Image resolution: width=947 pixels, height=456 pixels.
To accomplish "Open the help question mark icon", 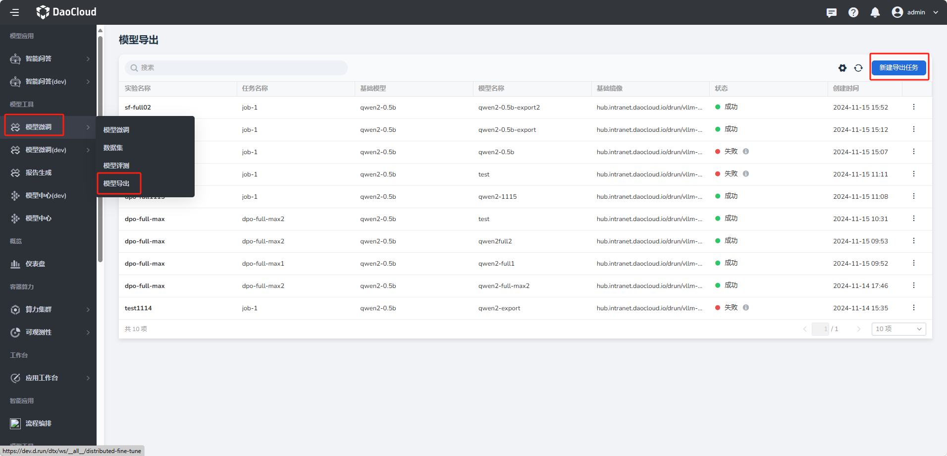I will point(853,12).
